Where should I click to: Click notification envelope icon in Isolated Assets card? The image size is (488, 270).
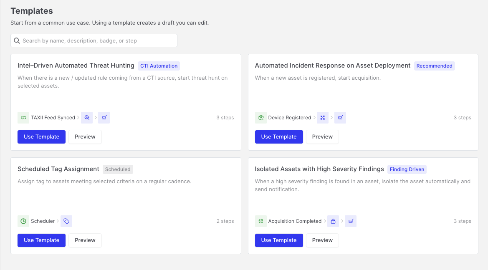pyautogui.click(x=351, y=221)
